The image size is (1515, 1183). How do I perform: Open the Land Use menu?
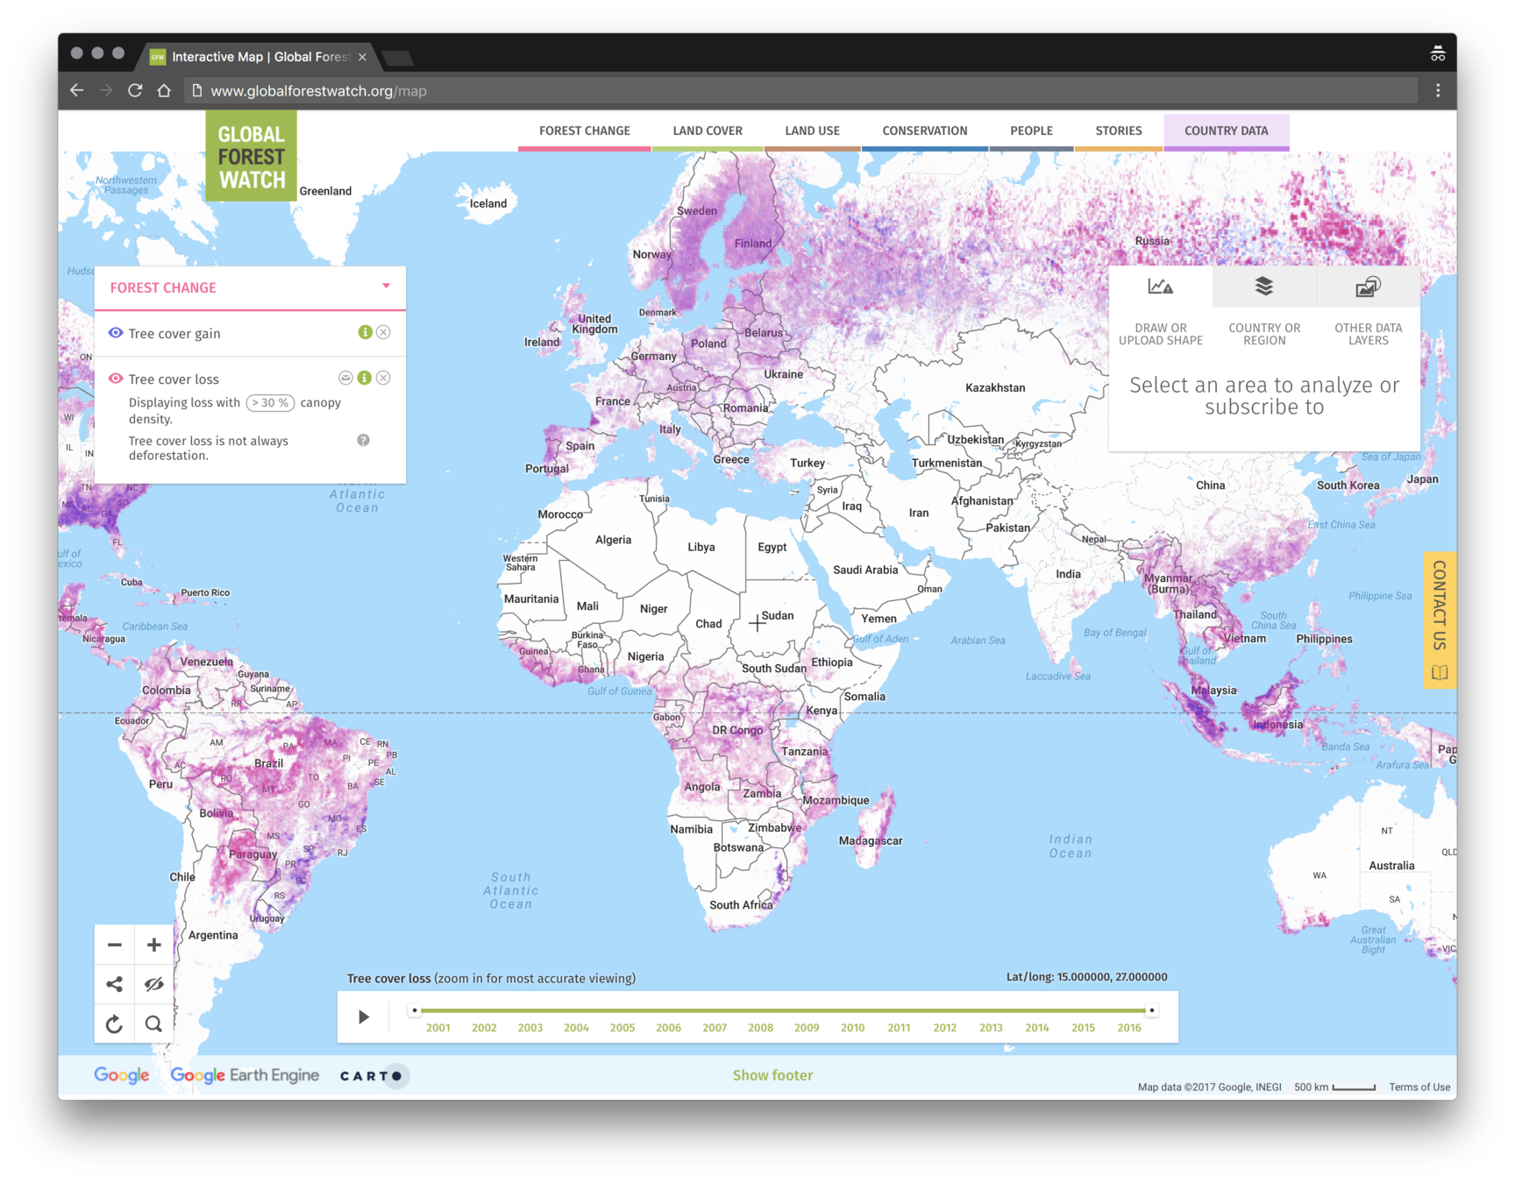[x=812, y=131]
